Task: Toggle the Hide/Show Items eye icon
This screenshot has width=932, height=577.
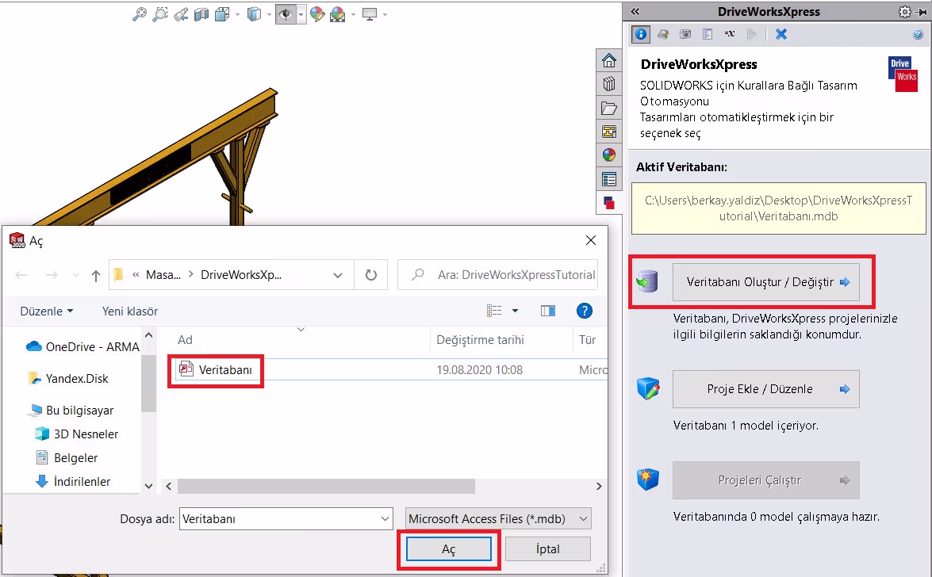Action: click(286, 14)
